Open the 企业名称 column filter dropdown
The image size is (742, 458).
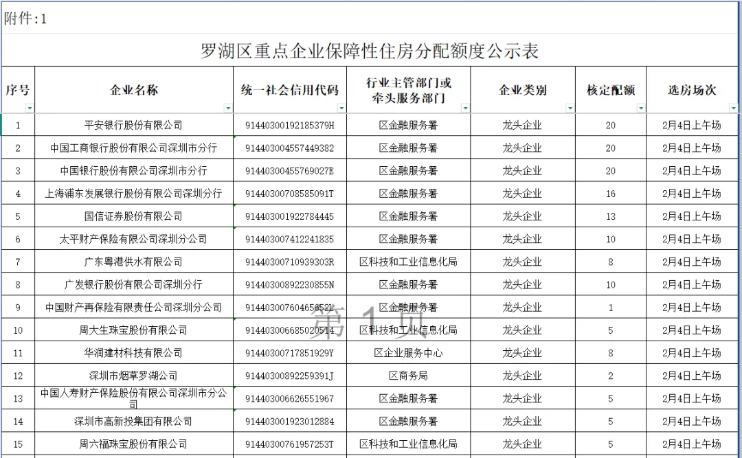pos(228,108)
